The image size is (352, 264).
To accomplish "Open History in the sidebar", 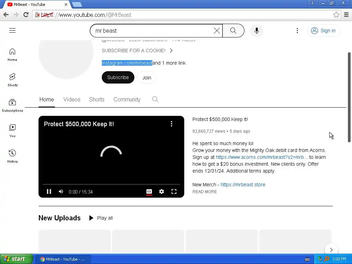I will 12,156.
